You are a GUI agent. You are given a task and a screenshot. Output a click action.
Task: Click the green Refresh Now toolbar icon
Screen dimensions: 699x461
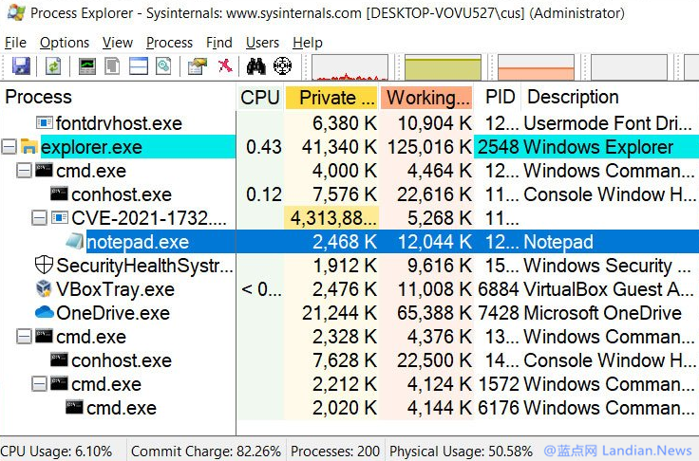point(53,66)
